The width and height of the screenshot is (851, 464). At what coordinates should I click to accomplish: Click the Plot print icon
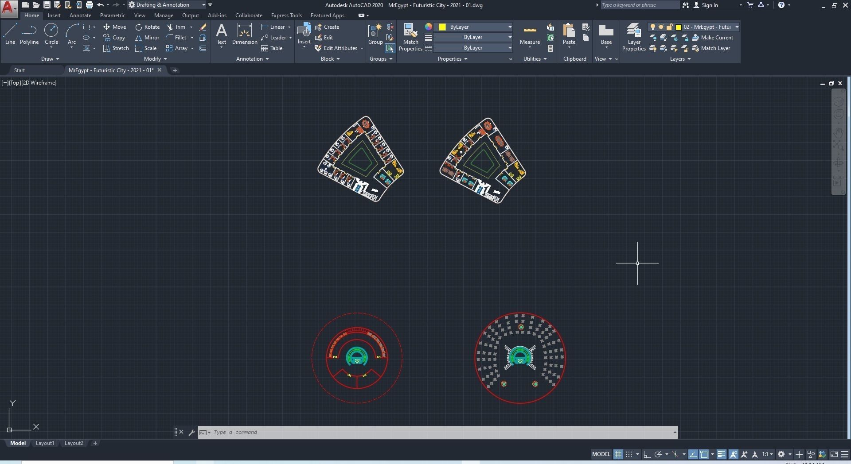(90, 5)
